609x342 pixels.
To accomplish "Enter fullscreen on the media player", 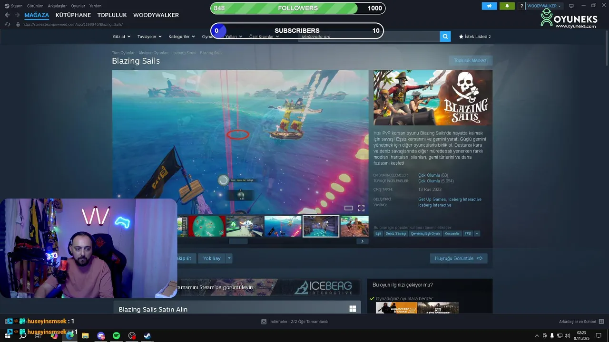I will [x=361, y=208].
